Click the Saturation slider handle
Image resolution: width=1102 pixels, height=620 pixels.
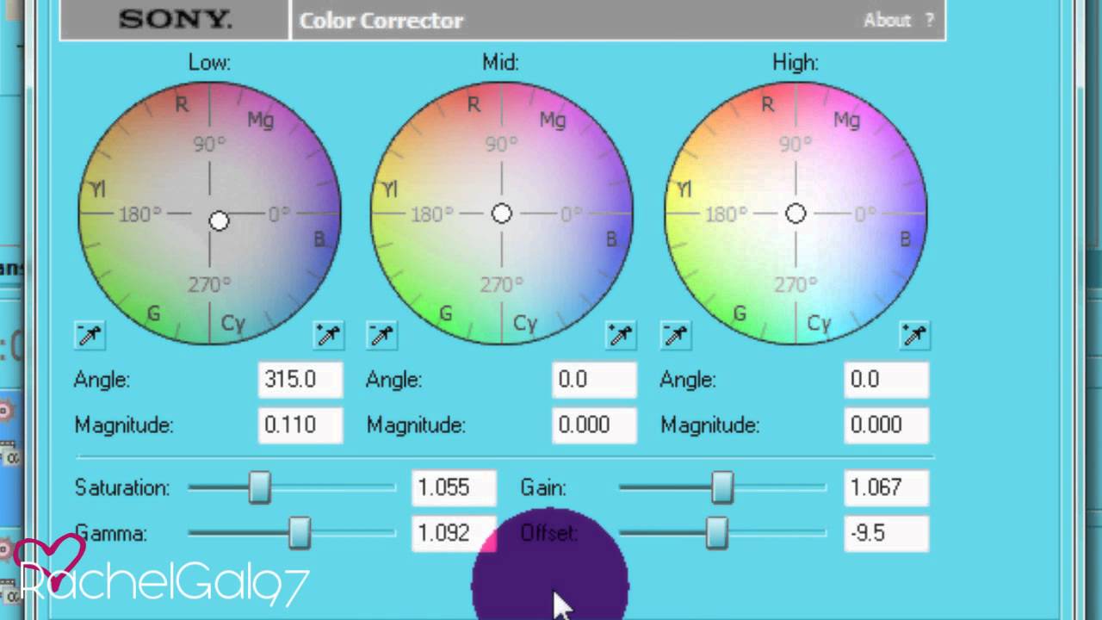click(259, 487)
